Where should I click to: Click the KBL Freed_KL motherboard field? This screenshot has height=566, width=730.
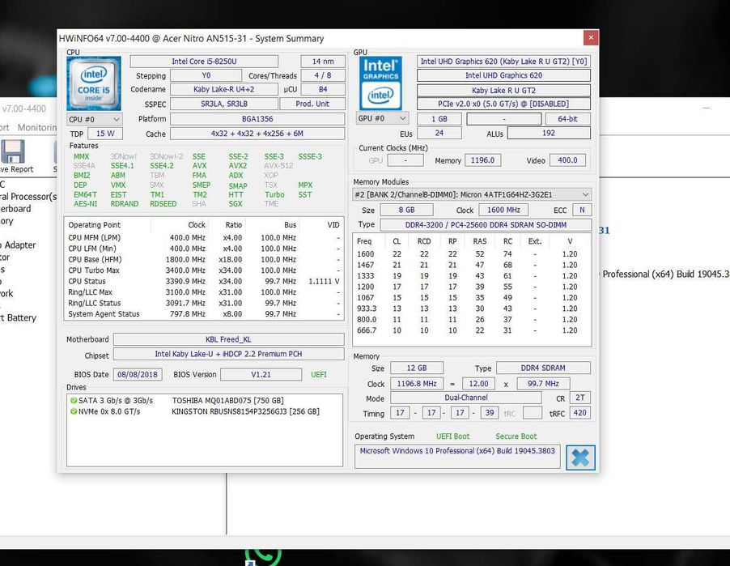[x=228, y=339]
